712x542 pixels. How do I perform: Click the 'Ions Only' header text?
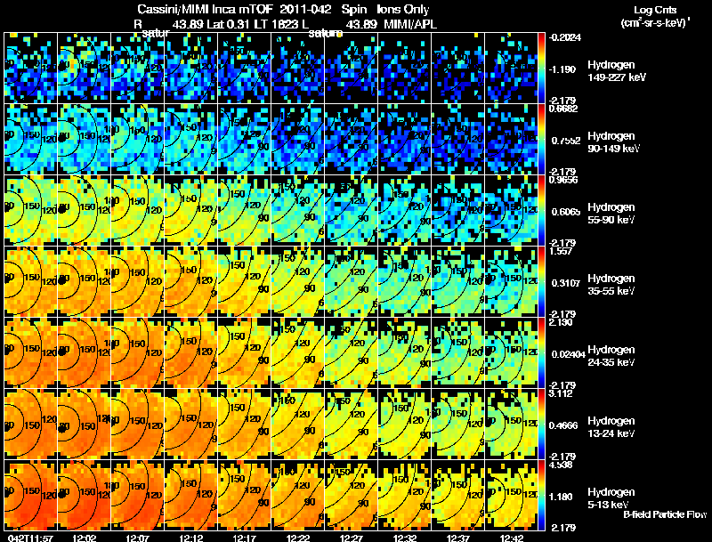(402, 10)
